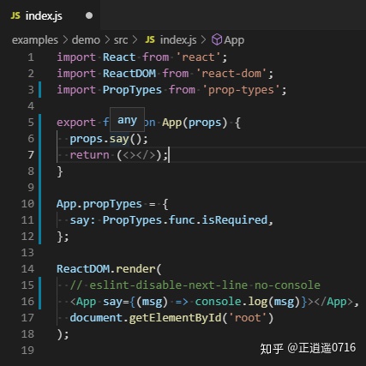Open index.js breadcrumb item
The height and width of the screenshot is (366, 366).
[x=171, y=40]
